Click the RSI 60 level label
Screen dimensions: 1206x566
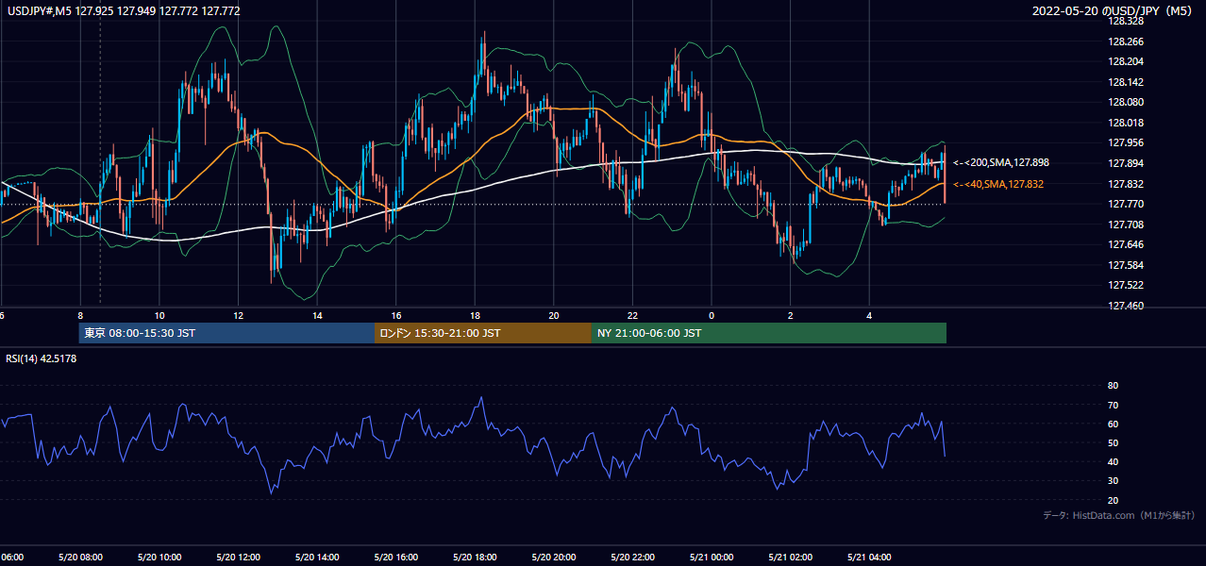coord(1113,424)
